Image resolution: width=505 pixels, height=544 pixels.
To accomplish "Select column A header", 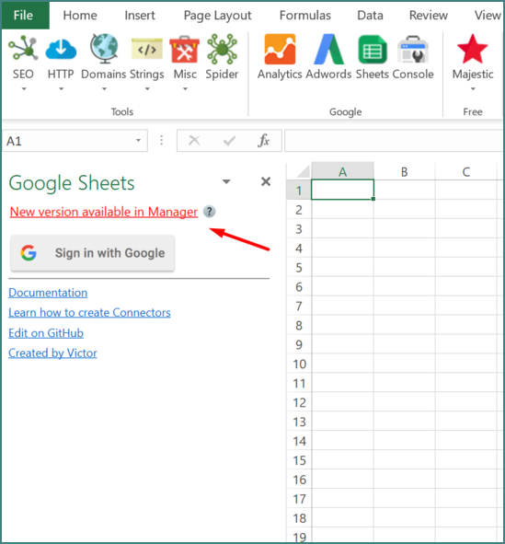I will (x=342, y=171).
